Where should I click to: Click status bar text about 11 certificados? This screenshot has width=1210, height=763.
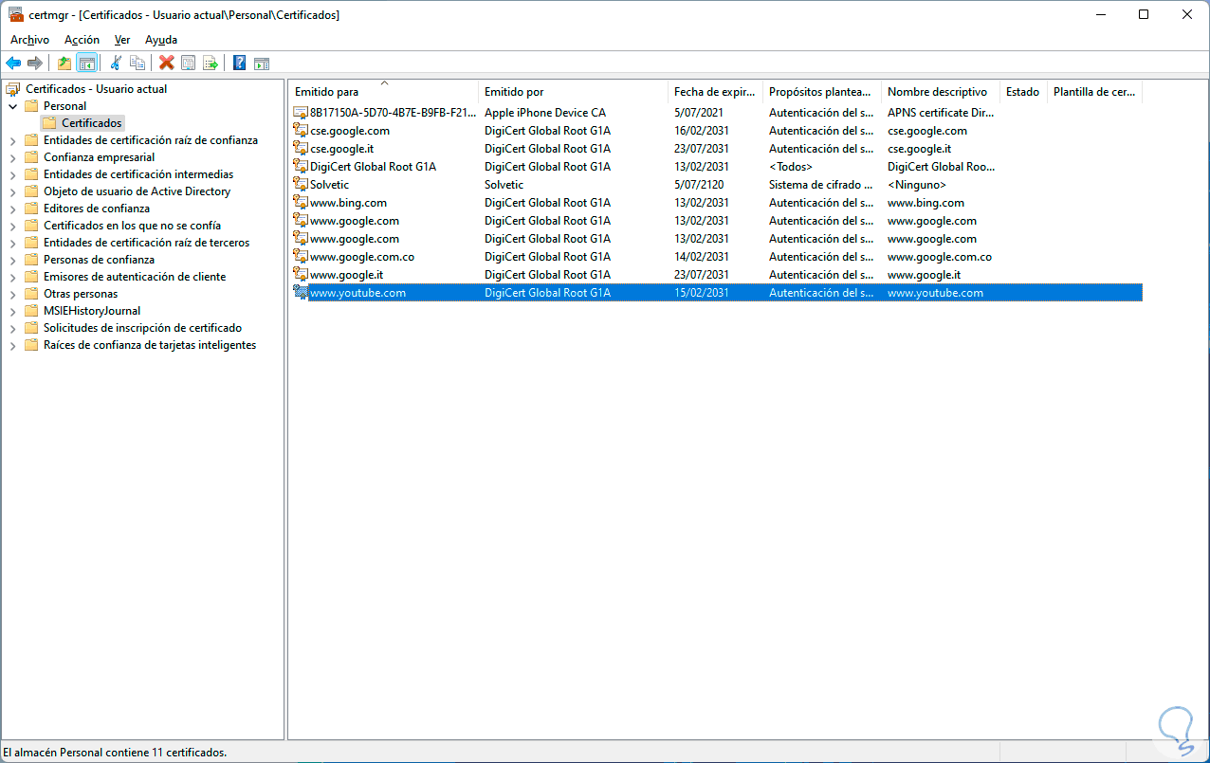point(115,753)
